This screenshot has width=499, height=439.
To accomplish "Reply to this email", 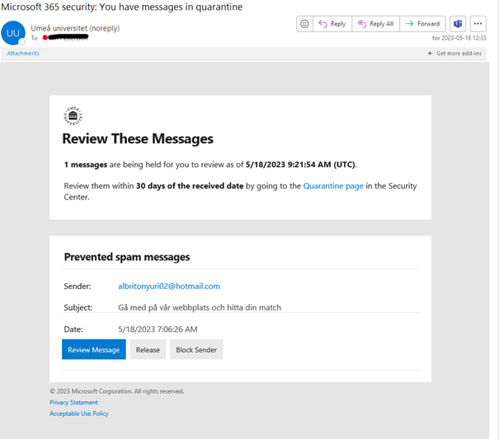I will (332, 24).
